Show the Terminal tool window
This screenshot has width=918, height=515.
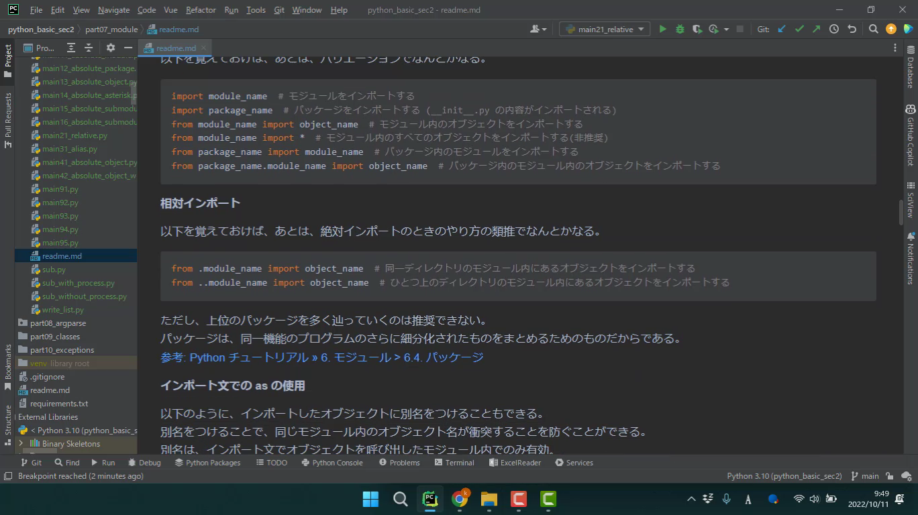coord(454,463)
